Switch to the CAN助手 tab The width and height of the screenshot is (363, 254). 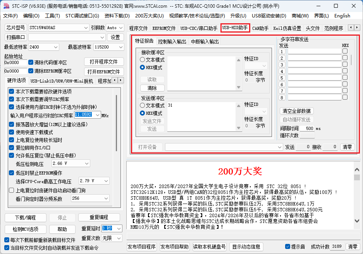260,28
